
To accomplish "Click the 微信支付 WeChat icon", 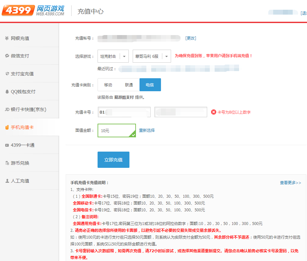I will click(x=7, y=56).
